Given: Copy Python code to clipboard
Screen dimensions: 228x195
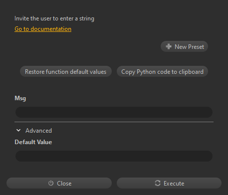Looking at the screenshot, I should pos(162,71).
